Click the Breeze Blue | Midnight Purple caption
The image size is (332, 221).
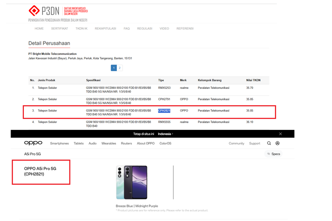(x=137, y=206)
